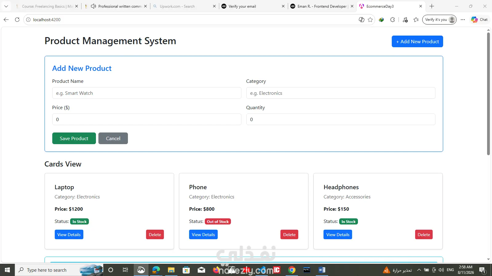The width and height of the screenshot is (492, 276).
Task: Show hidden system tray icons
Action: (x=419, y=270)
